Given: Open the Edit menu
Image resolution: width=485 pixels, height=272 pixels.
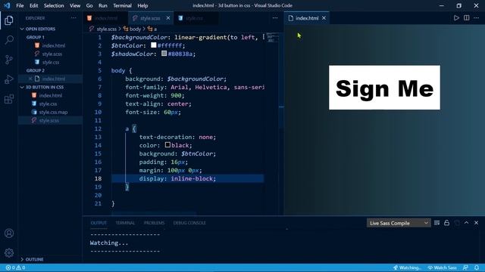Looking at the screenshot, I should coord(33,5).
